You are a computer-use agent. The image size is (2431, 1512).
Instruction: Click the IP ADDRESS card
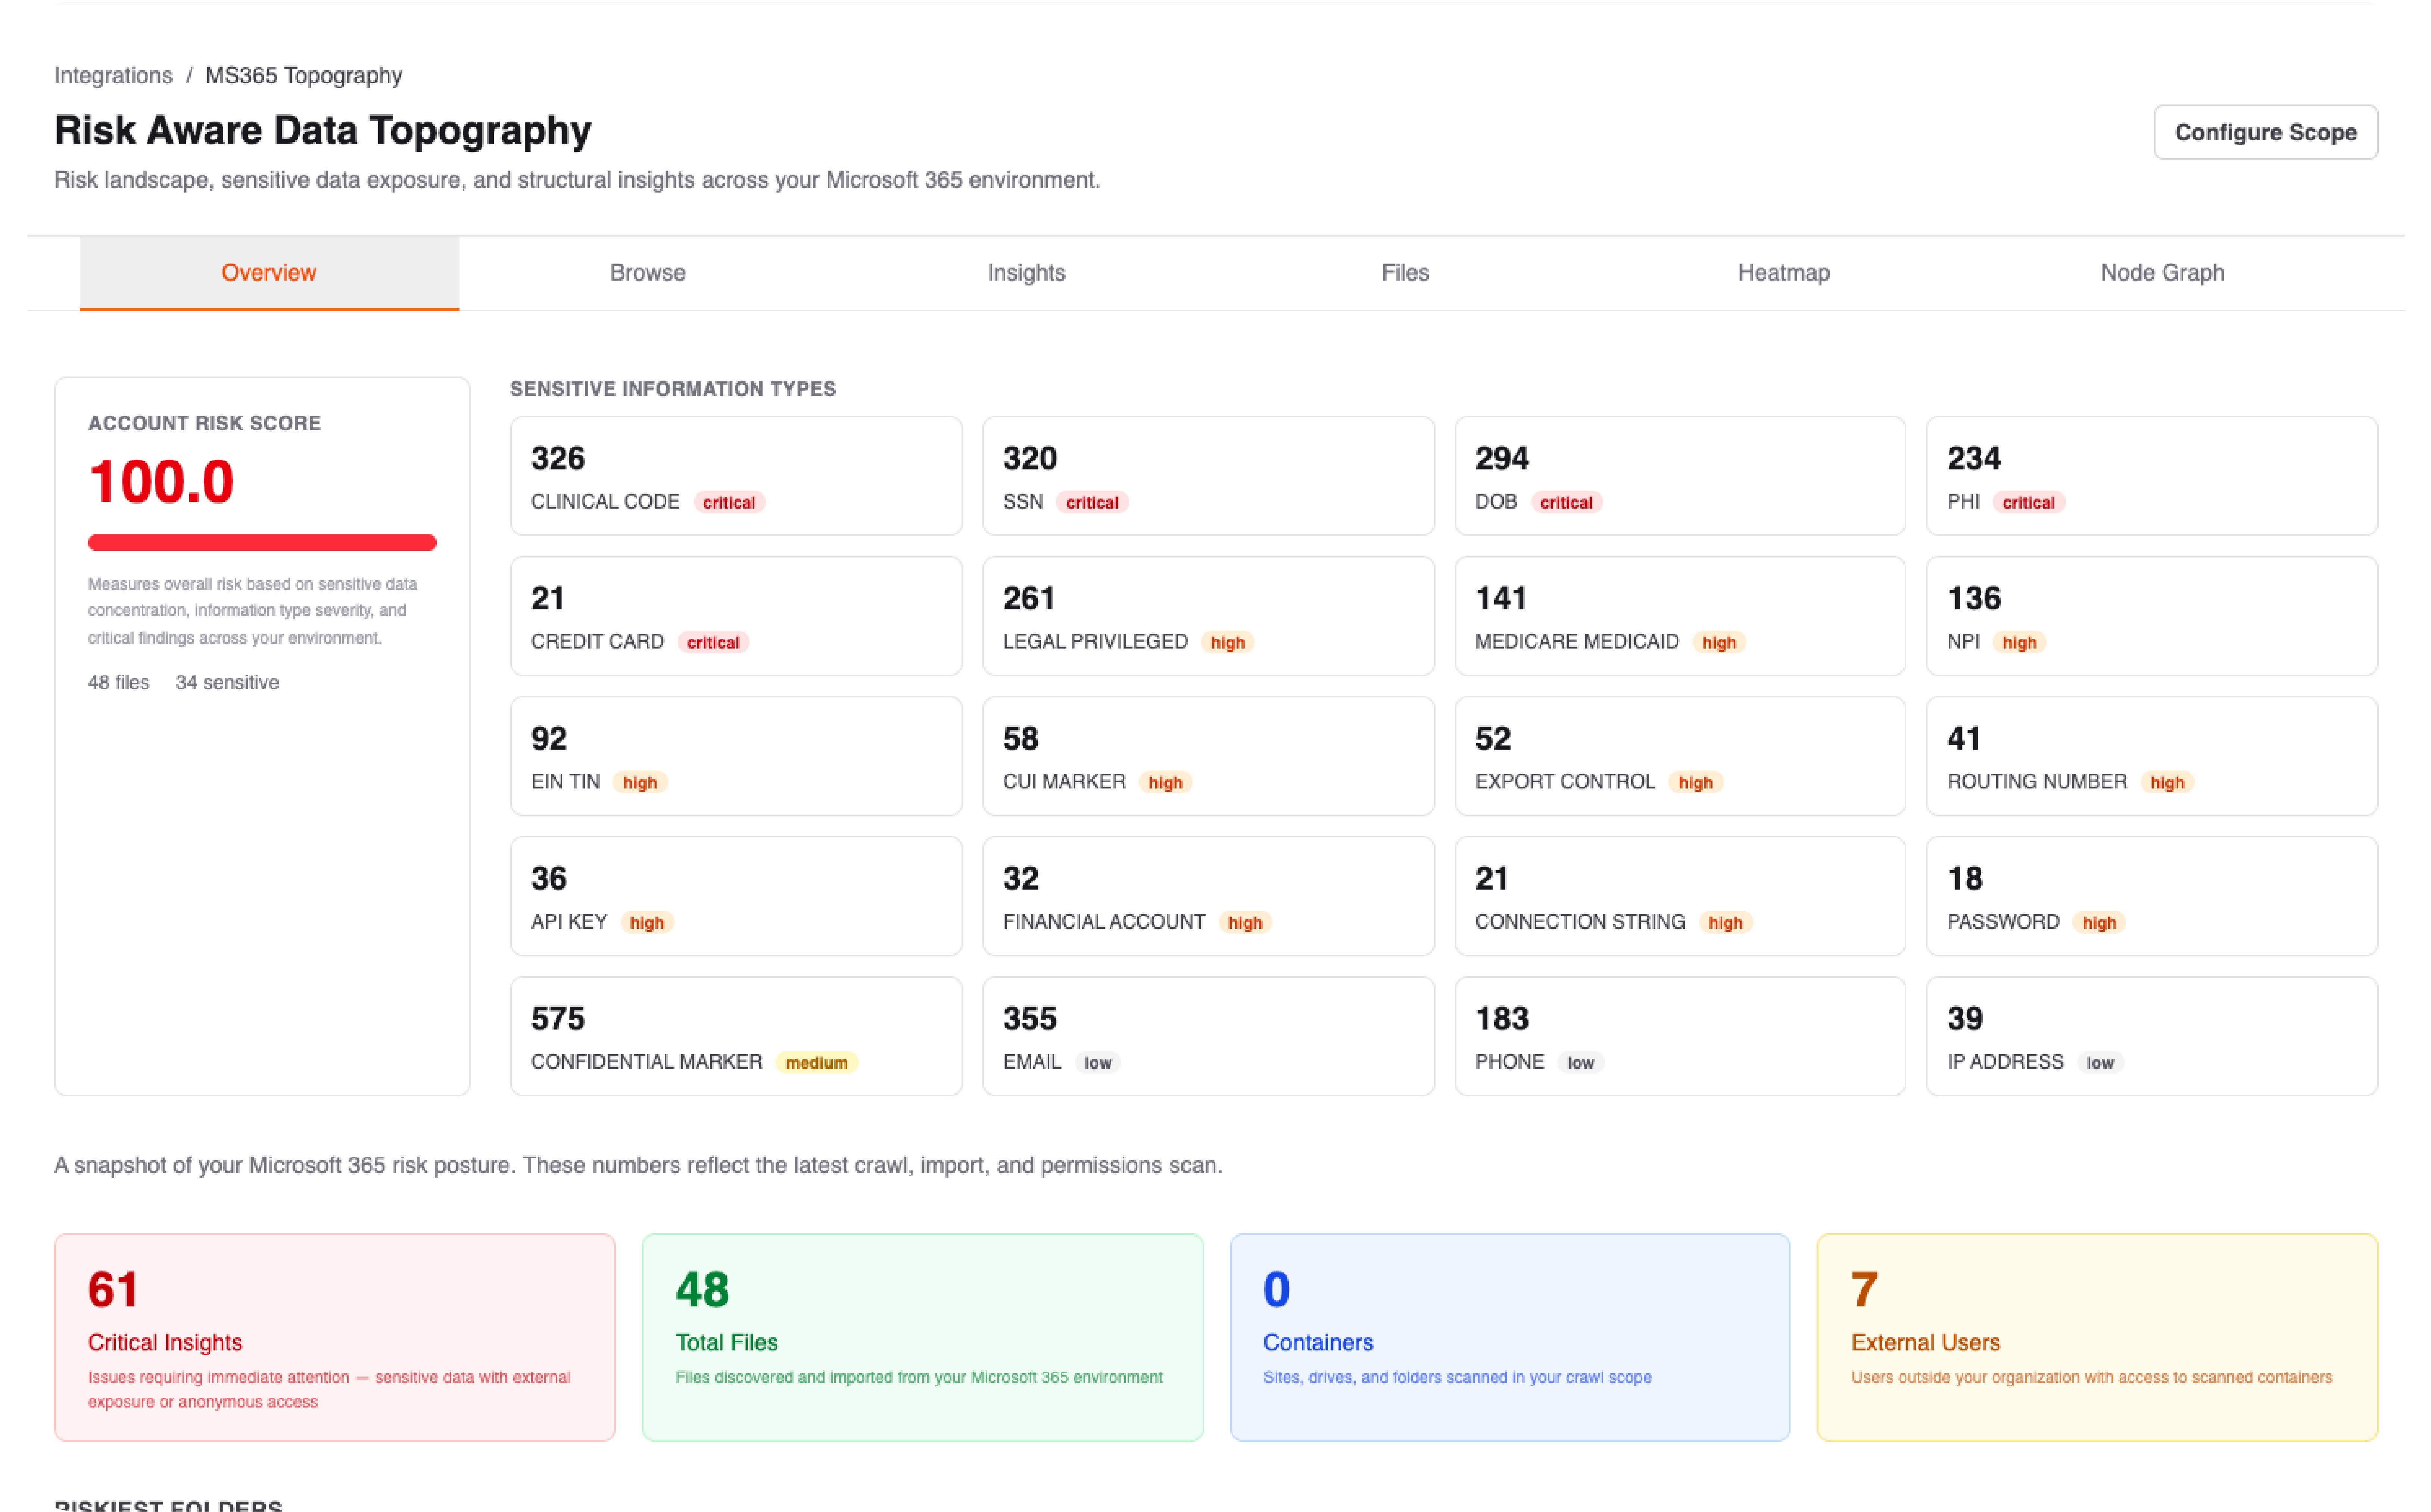(2152, 1036)
